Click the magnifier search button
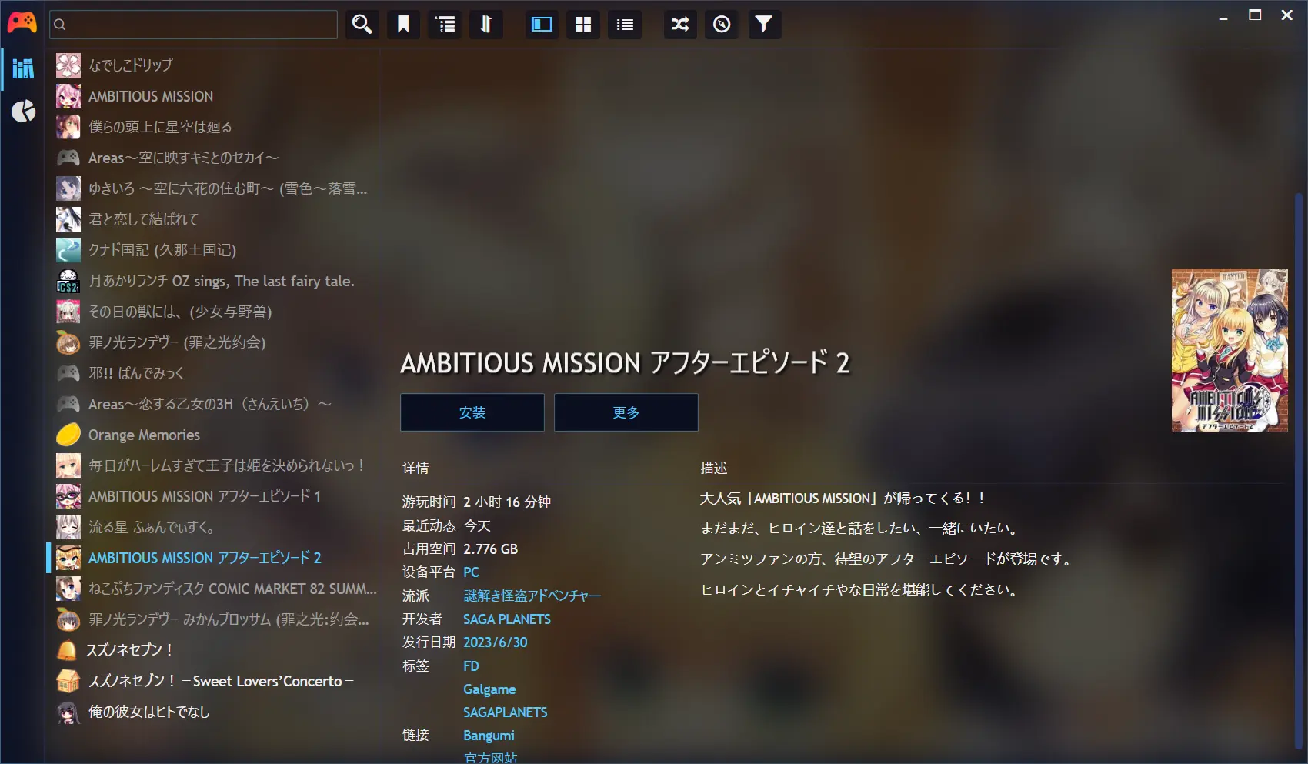Screen dimensions: 1308x764 362,25
